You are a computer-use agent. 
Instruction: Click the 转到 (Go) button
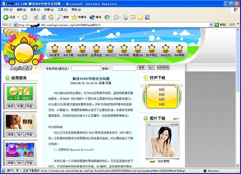(x=220, y=25)
